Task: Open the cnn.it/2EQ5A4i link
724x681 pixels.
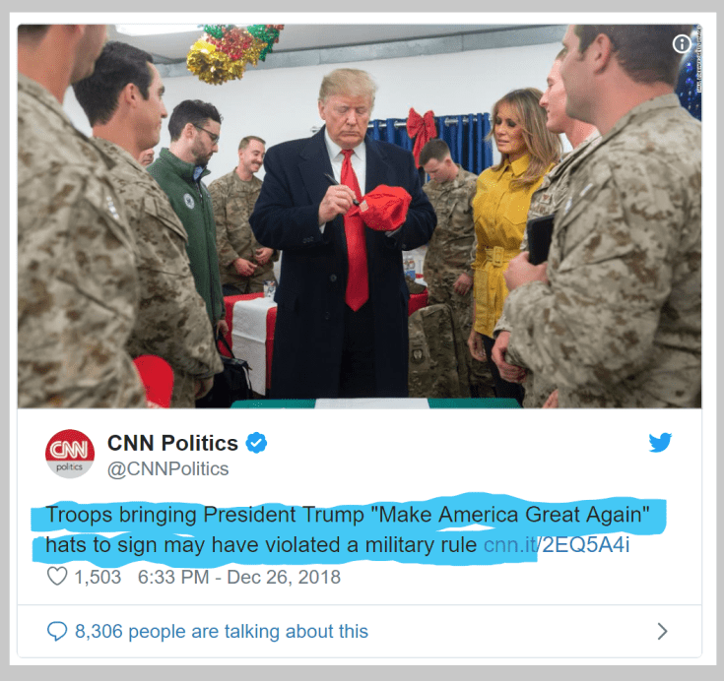Action: [557, 545]
